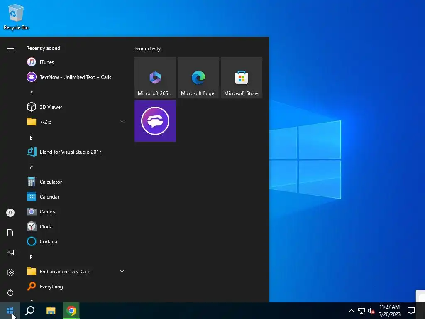The image size is (425, 319).
Task: Click the Productivity group heading
Action: (x=147, y=49)
